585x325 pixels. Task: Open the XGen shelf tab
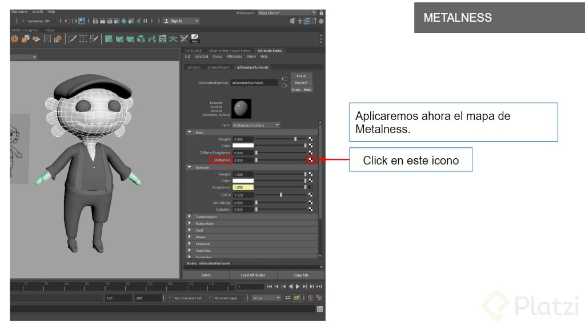tap(50, 30)
